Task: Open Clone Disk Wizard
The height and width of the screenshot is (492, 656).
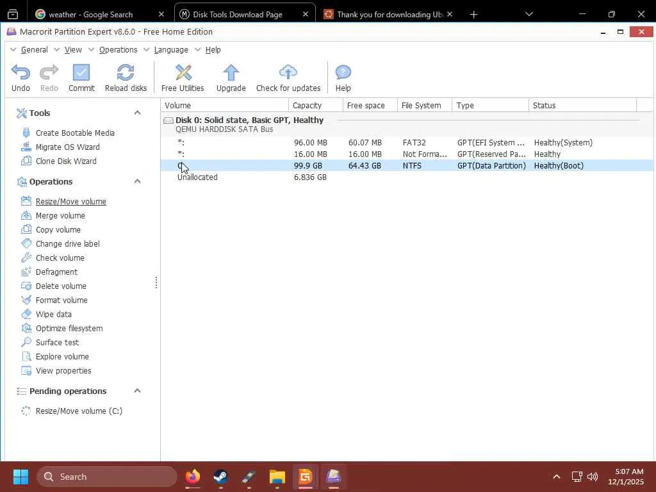Action: (x=66, y=161)
